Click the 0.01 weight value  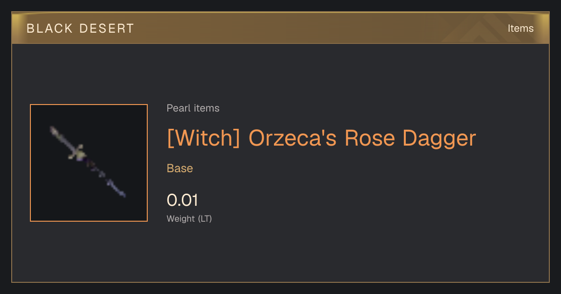pyautogui.click(x=182, y=200)
